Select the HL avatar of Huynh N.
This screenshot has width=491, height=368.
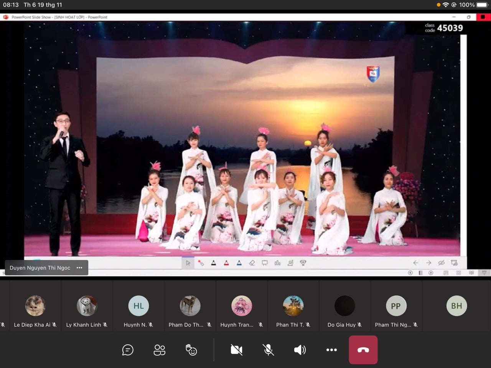138,306
